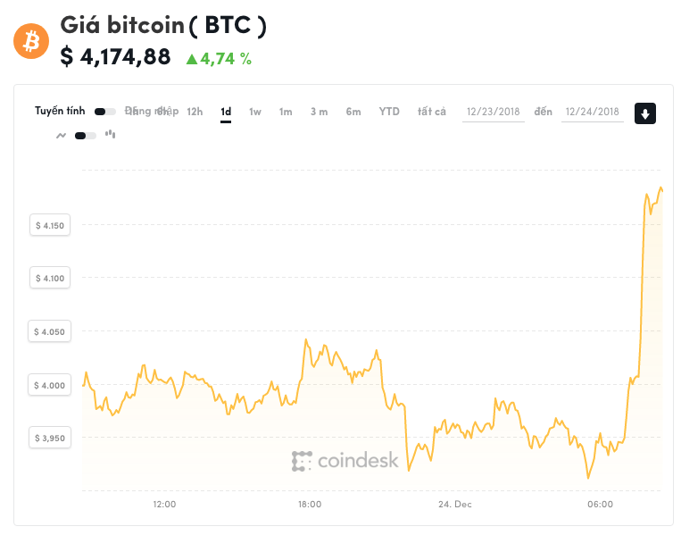Select the 1d time range
This screenshot has width=681, height=535.
(226, 113)
